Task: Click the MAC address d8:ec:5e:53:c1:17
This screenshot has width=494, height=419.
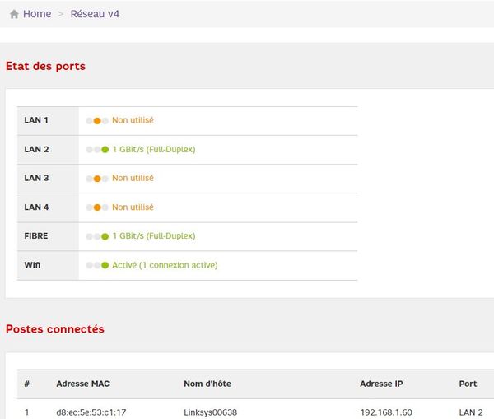Action: (91, 411)
